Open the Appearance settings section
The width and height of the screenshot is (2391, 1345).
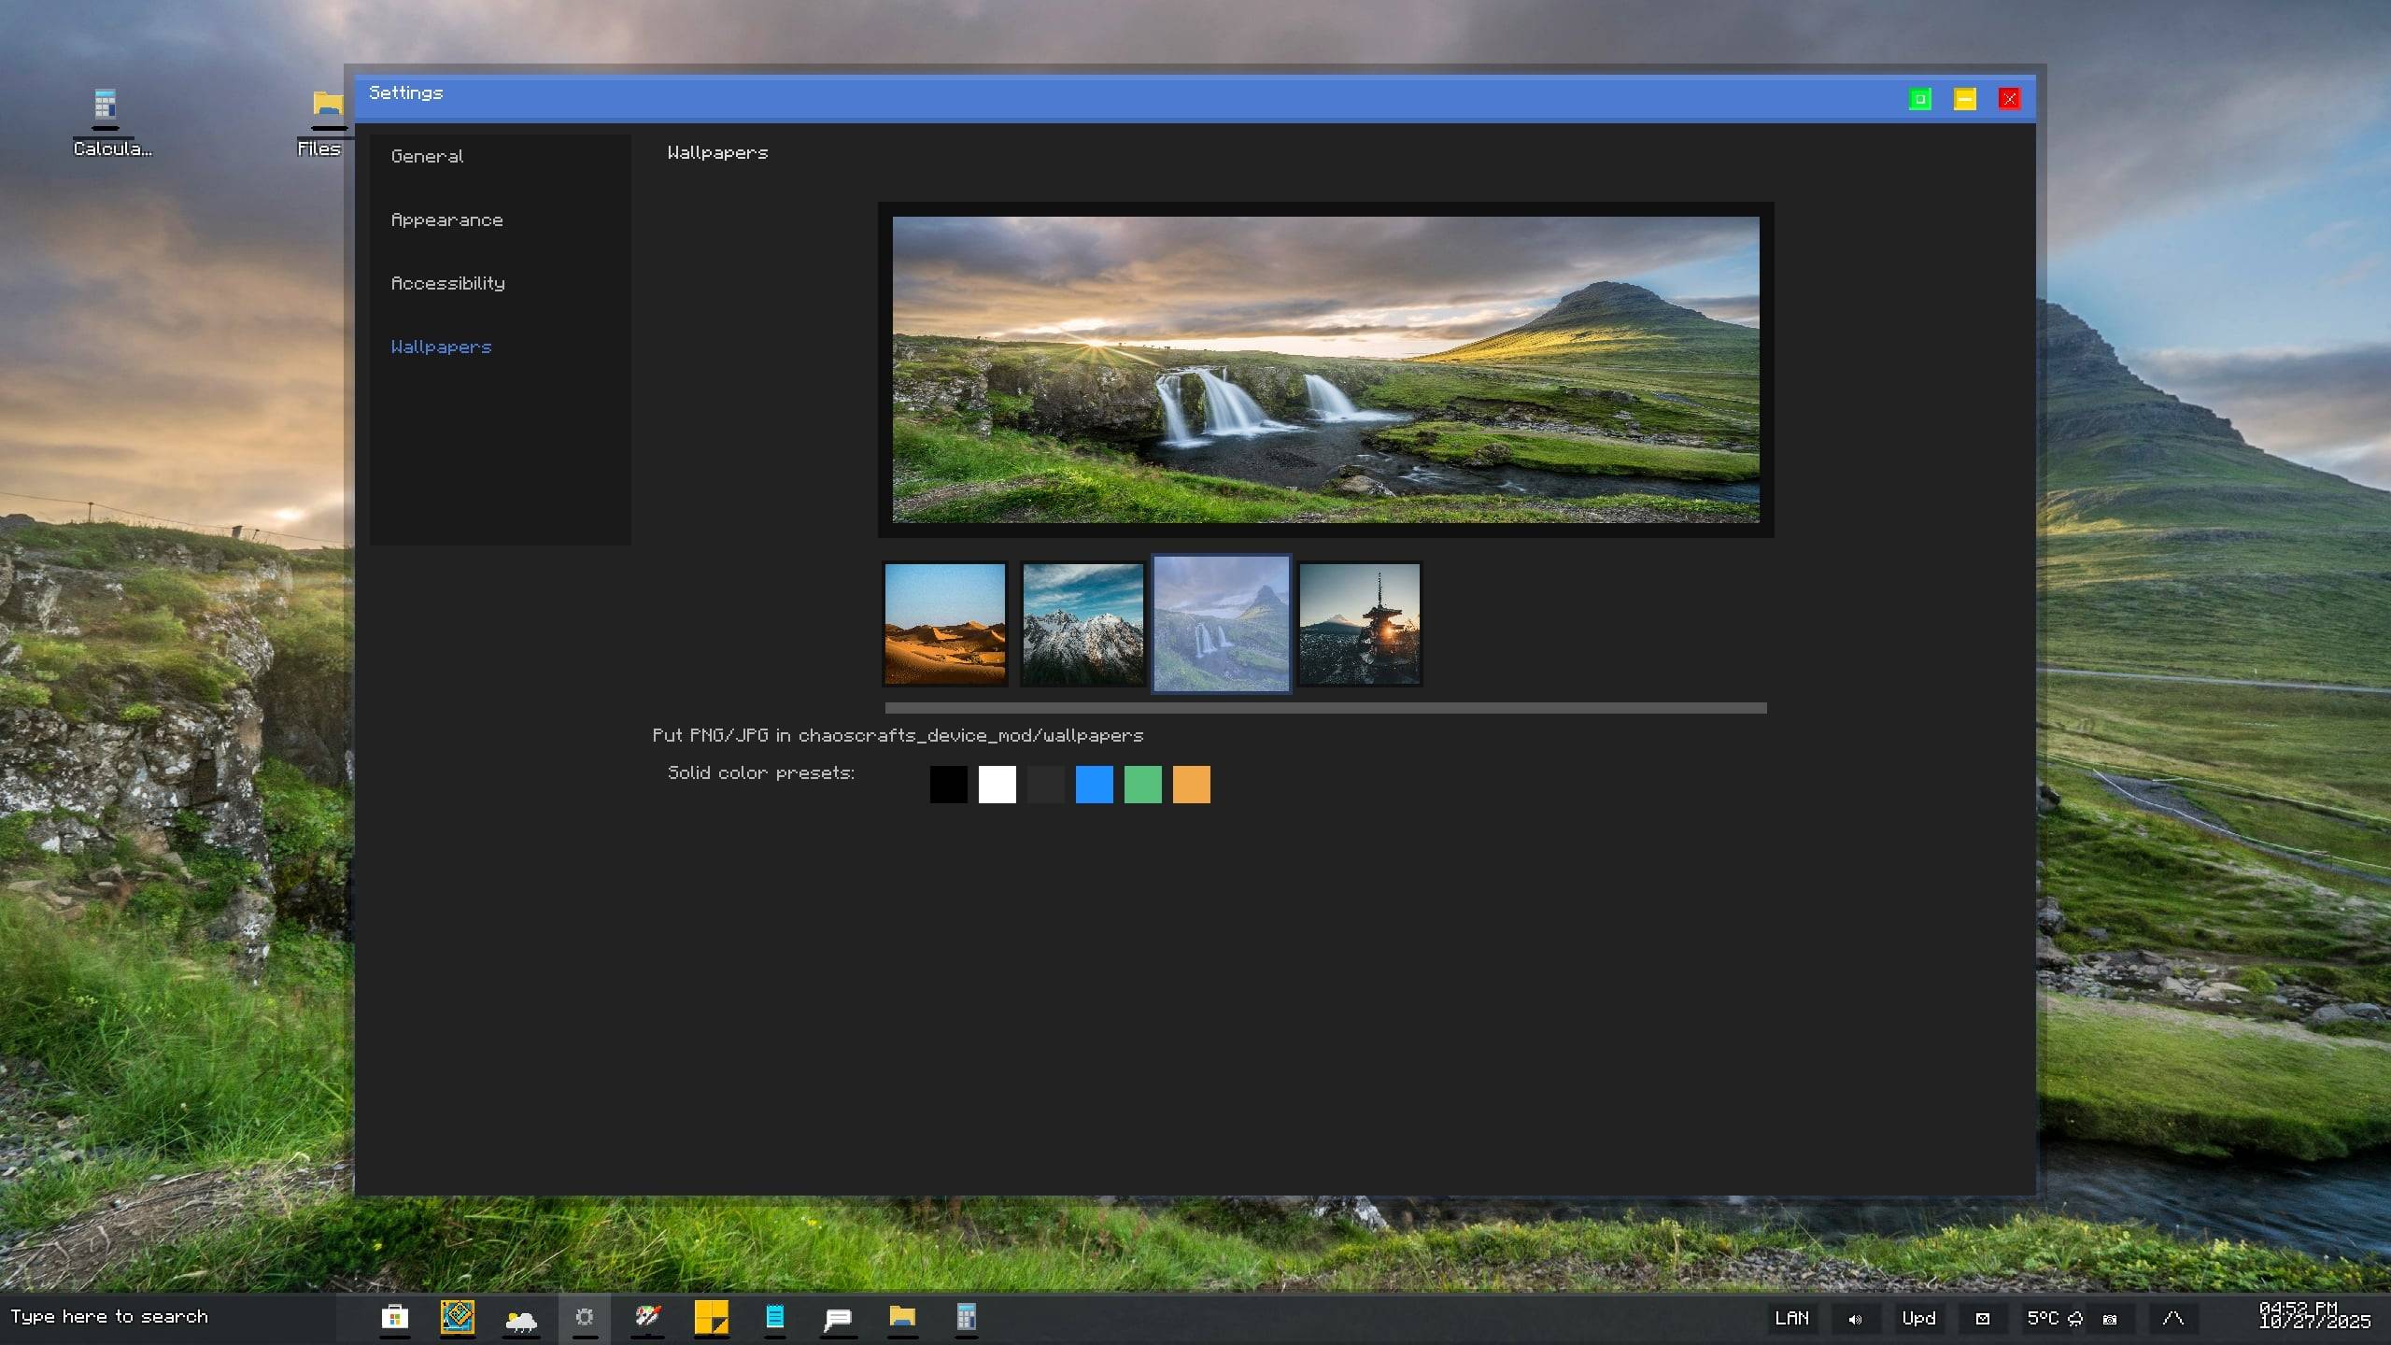tap(446, 220)
